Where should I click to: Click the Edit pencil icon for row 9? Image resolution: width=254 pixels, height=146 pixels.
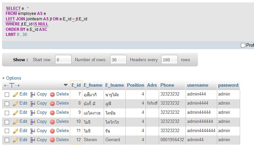16,112
